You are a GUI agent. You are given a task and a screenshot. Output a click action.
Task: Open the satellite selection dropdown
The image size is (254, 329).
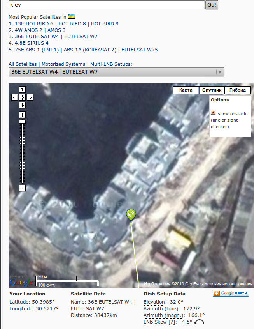pyautogui.click(x=117, y=72)
